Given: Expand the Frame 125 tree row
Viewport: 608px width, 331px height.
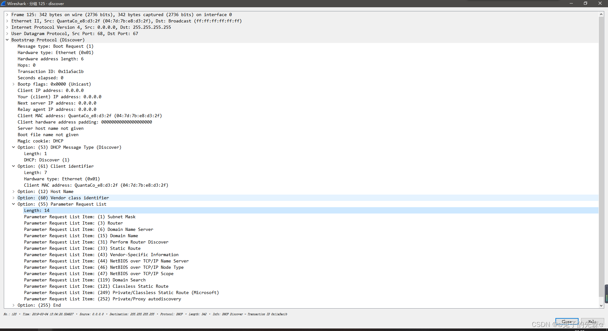Looking at the screenshot, I should [x=7, y=15].
